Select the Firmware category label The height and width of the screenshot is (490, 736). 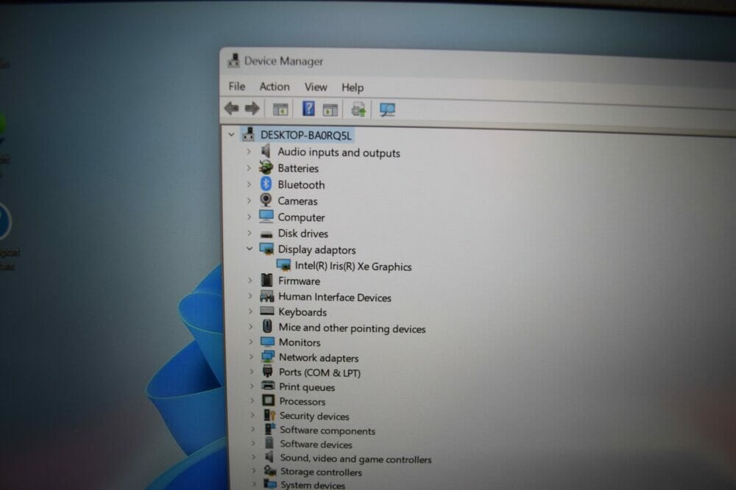pos(299,281)
